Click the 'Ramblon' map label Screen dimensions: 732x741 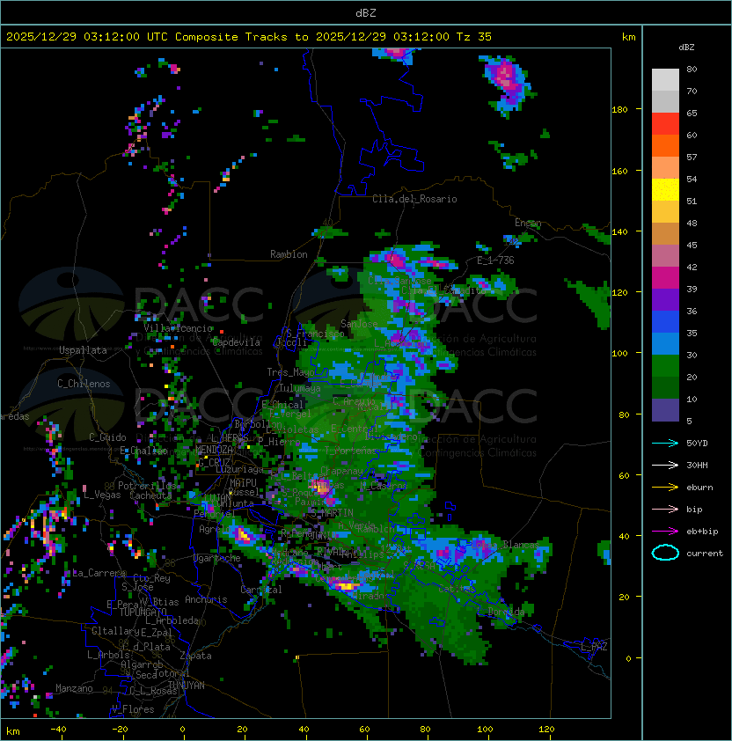(x=289, y=254)
